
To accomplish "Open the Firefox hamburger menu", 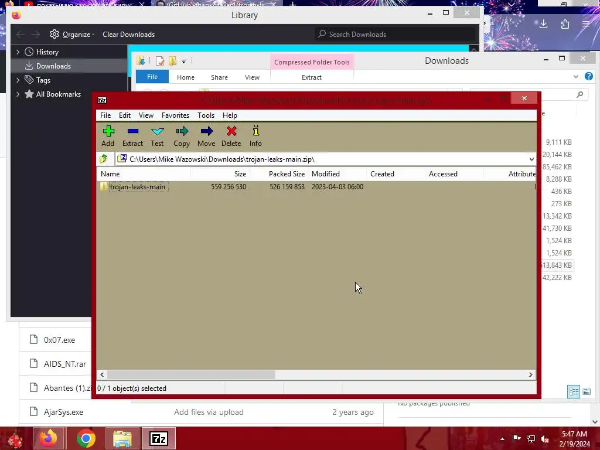I will click(x=586, y=25).
